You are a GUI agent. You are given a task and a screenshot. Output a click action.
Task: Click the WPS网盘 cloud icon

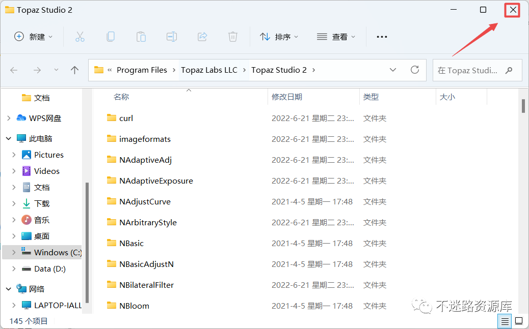[x=21, y=118]
